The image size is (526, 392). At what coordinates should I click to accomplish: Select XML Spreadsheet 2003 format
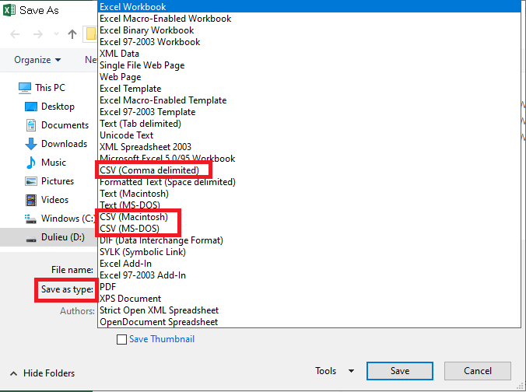(x=309, y=147)
